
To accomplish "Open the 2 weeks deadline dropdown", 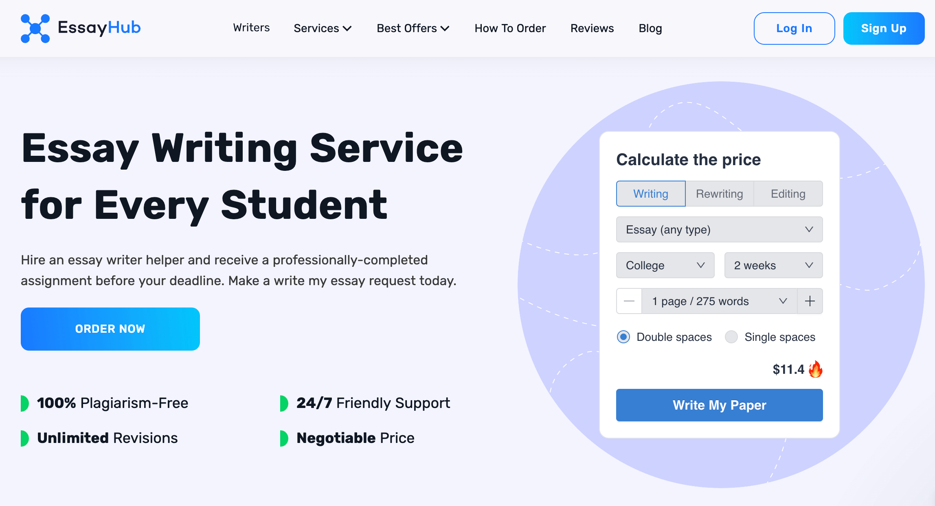I will click(x=773, y=265).
